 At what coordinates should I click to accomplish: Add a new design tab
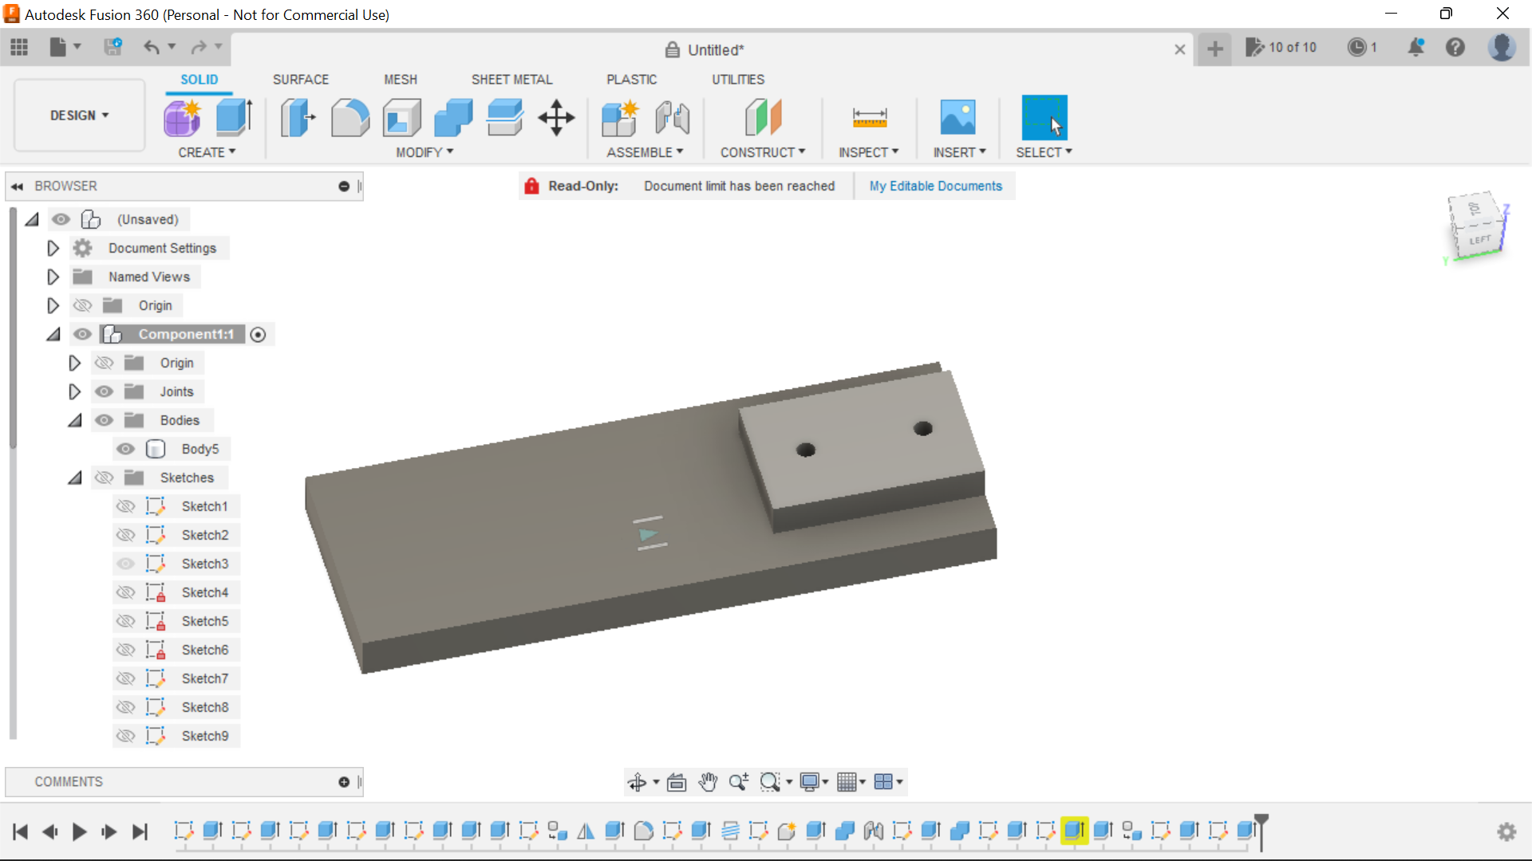[1214, 49]
